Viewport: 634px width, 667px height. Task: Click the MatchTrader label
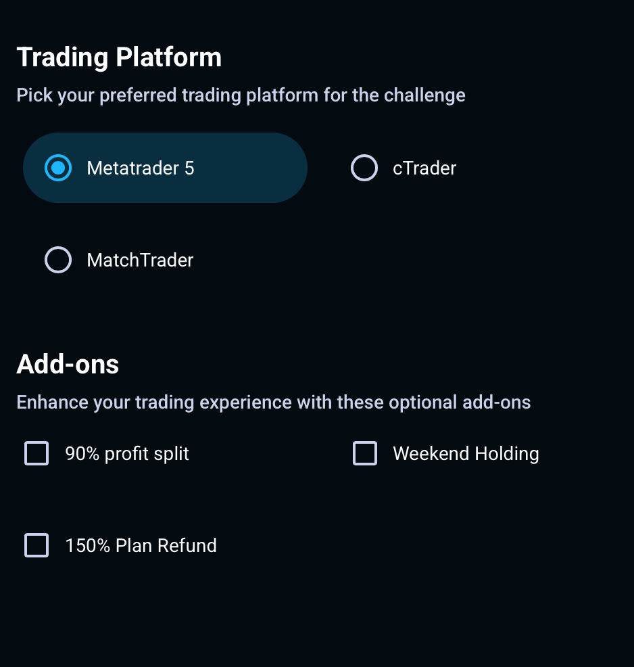[x=139, y=260]
